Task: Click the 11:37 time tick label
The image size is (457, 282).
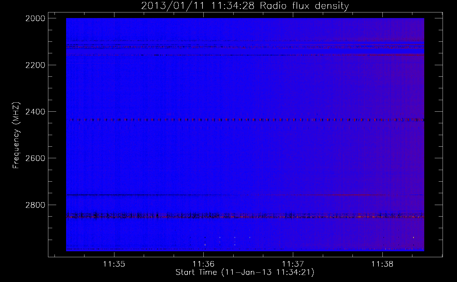Action: (x=293, y=264)
